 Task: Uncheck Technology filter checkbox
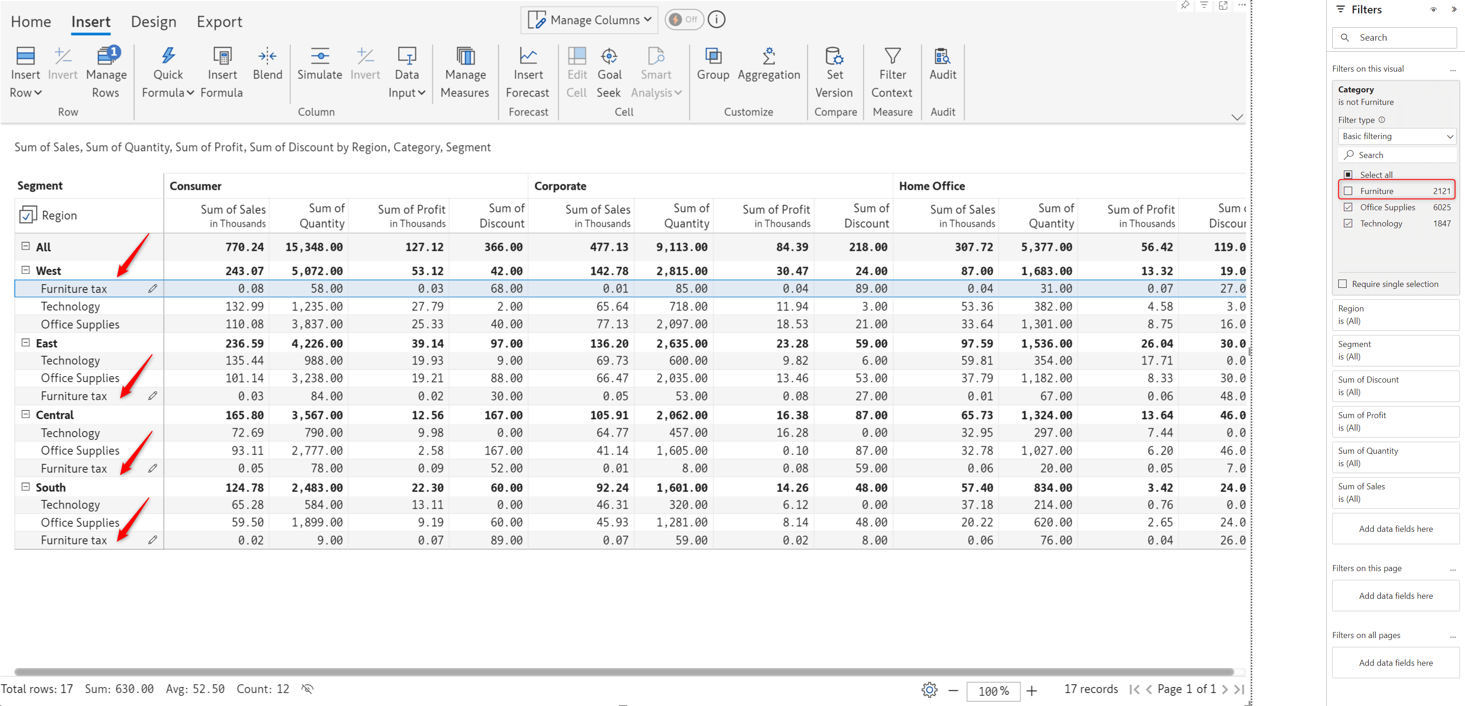point(1348,223)
